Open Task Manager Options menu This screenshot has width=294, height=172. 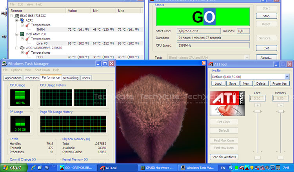coord(16,70)
